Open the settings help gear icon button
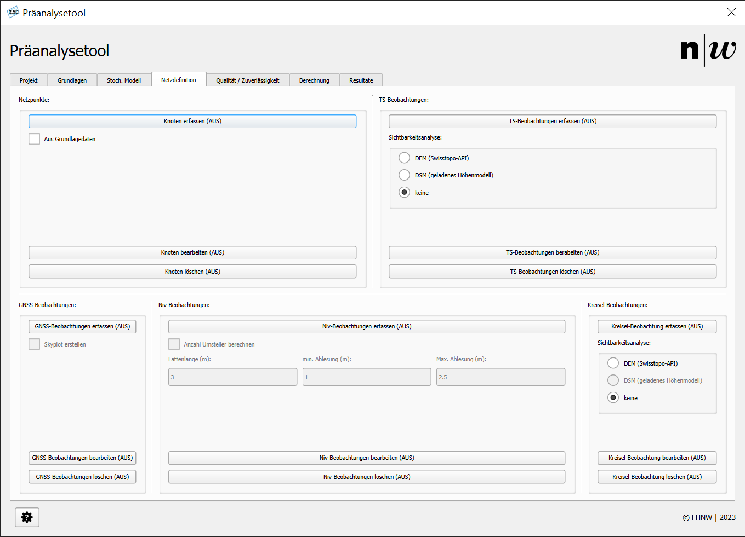 tap(27, 517)
